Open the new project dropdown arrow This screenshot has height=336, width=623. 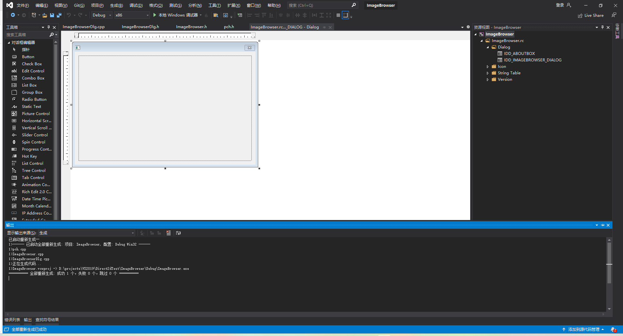(x=39, y=15)
